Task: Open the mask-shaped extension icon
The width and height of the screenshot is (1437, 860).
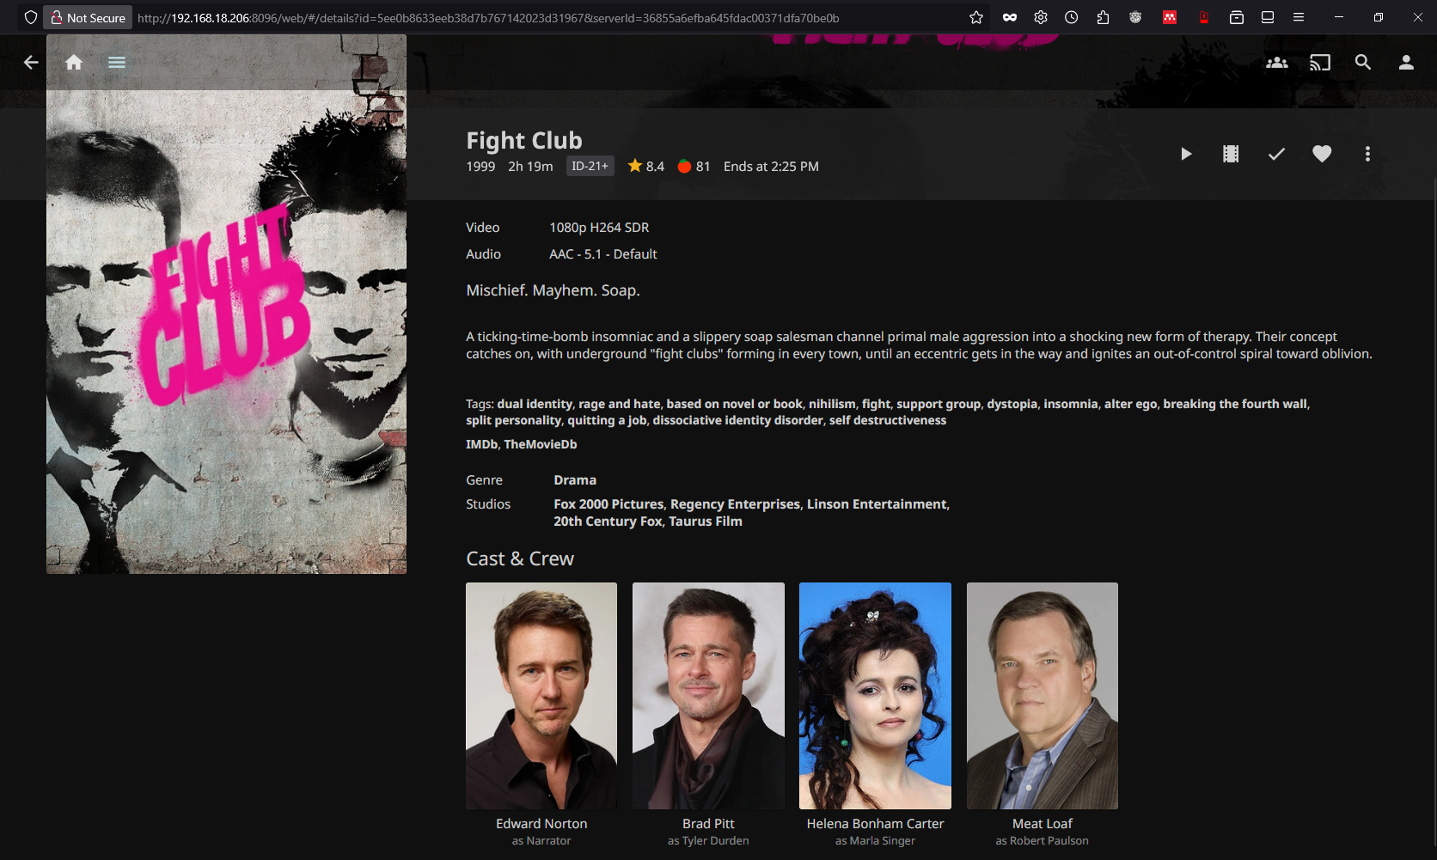Action: point(1010,17)
